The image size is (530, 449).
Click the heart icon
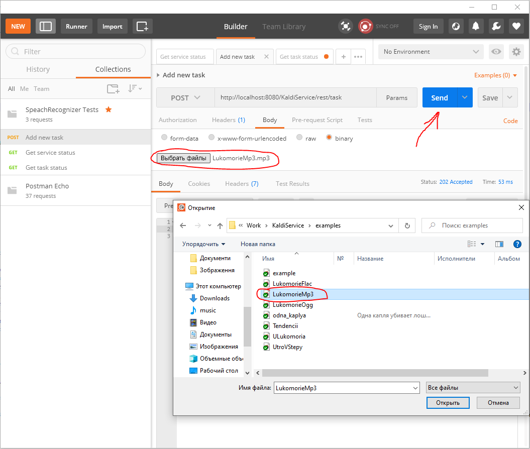pos(516,26)
